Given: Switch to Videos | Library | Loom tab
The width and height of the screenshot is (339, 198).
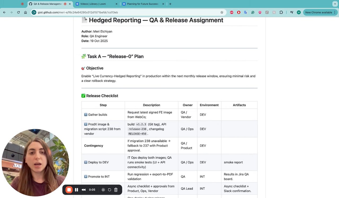Looking at the screenshot, I should pos(95,4).
